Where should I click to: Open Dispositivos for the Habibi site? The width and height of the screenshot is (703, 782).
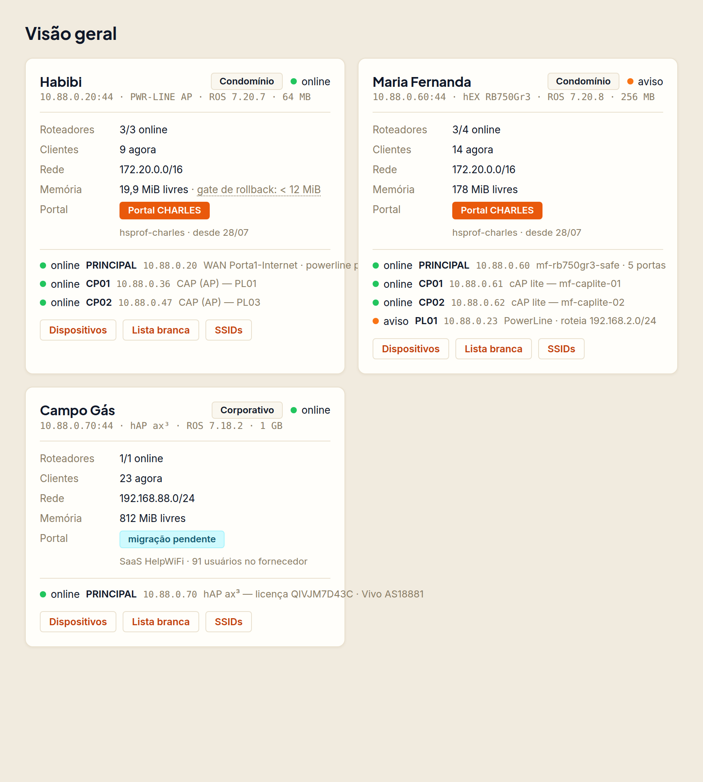click(x=78, y=330)
